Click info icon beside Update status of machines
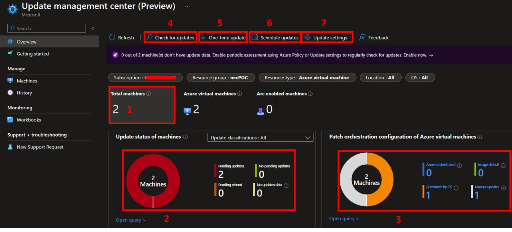Screen dimensions: 512x232 (185, 137)
